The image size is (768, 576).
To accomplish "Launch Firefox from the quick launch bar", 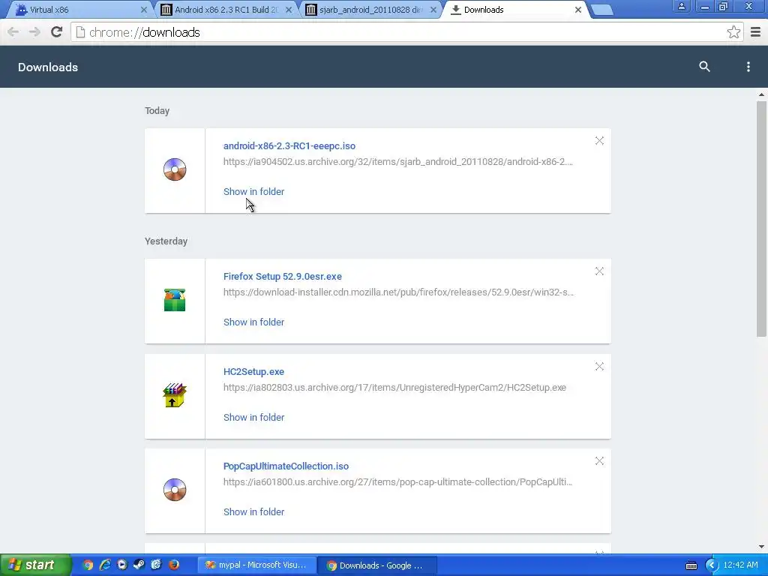I will tap(173, 565).
